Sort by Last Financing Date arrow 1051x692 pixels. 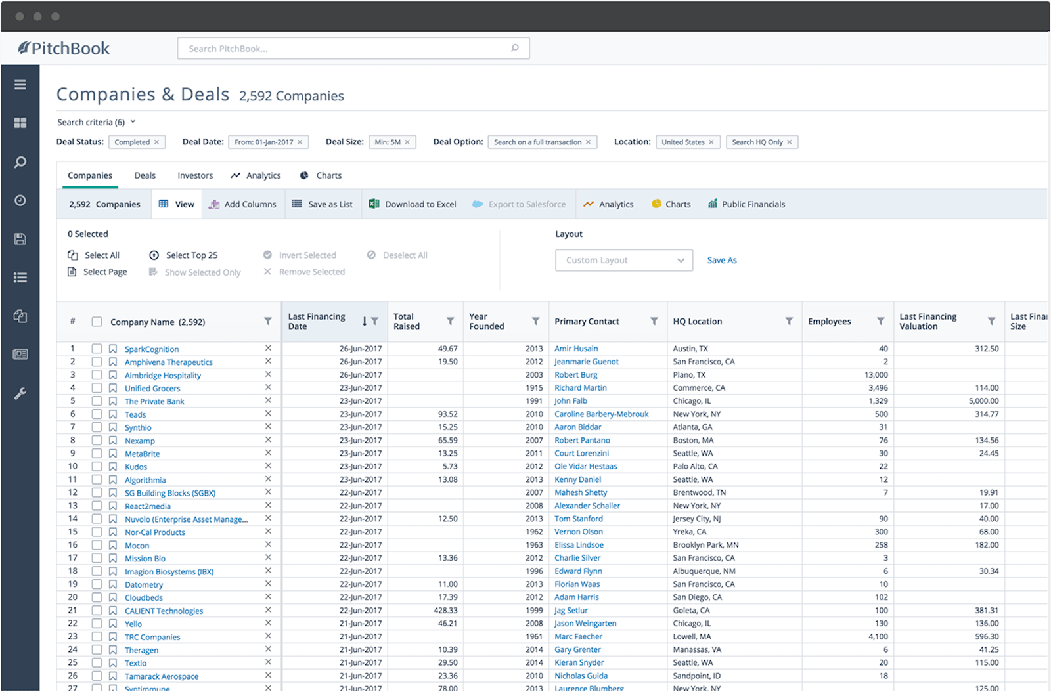point(365,322)
